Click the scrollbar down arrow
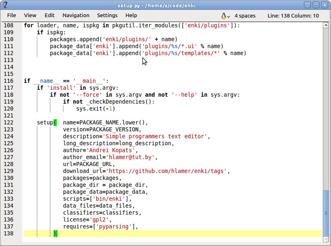 [x=325, y=238]
